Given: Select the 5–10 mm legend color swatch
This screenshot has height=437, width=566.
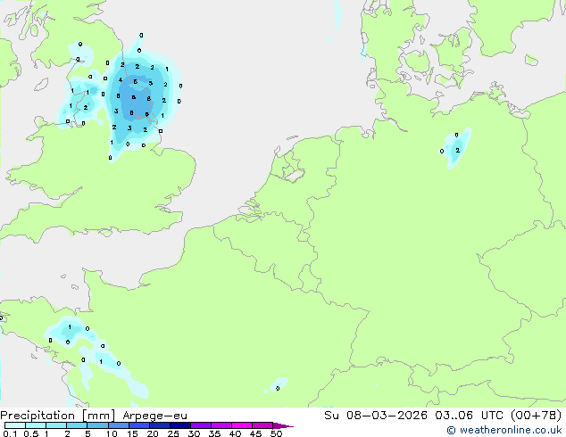Looking at the screenshot, I should click(97, 425).
